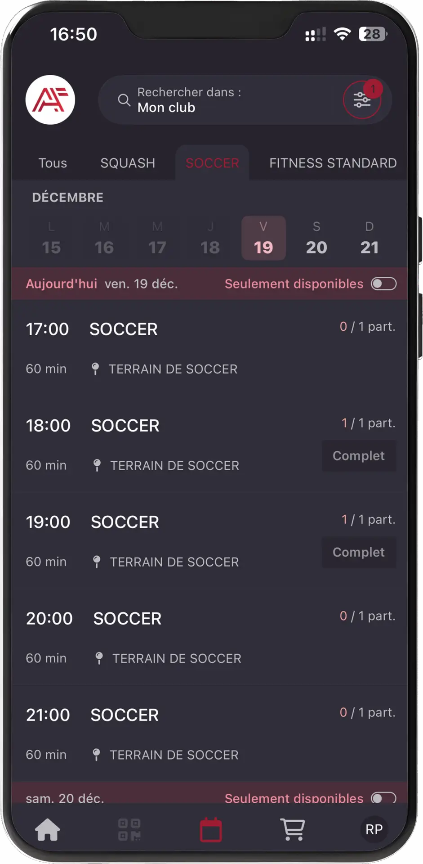Open the QR code scanner icon
The width and height of the screenshot is (423, 864).
point(129,830)
